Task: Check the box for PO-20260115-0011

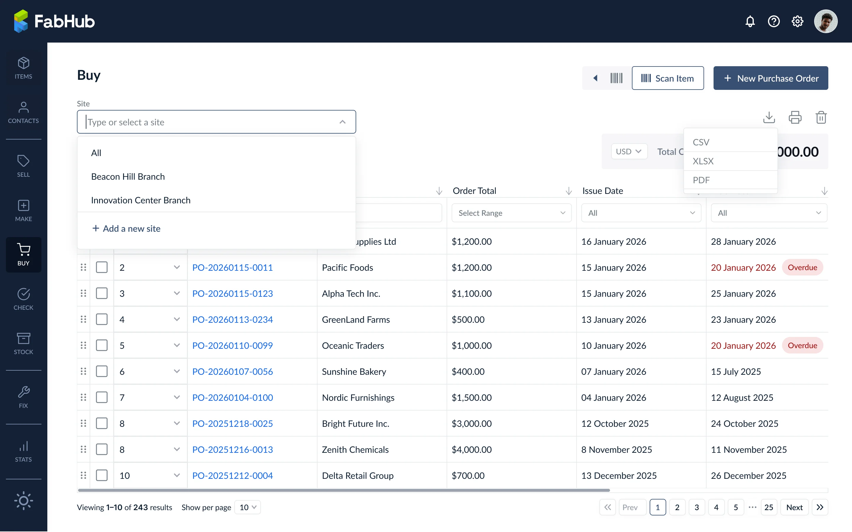Action: click(102, 267)
